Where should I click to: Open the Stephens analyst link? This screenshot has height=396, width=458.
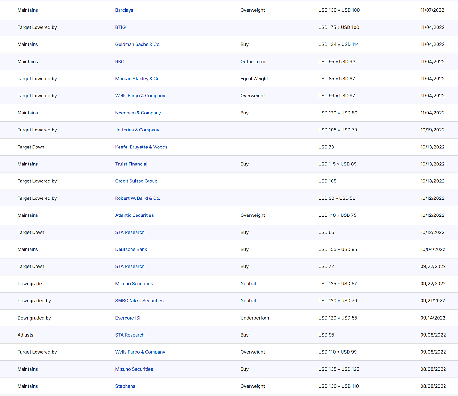click(125, 386)
